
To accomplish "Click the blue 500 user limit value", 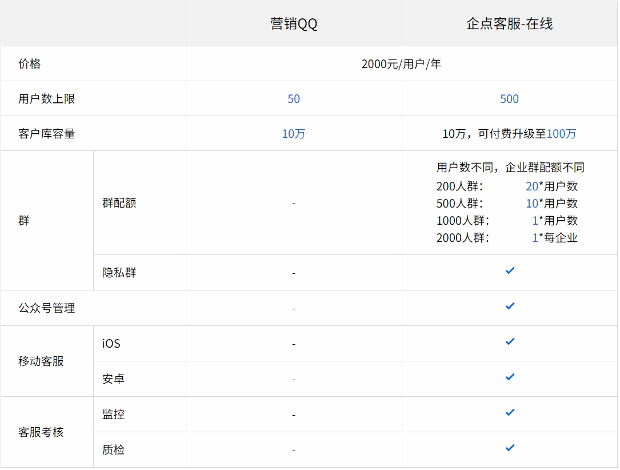I will (x=509, y=99).
